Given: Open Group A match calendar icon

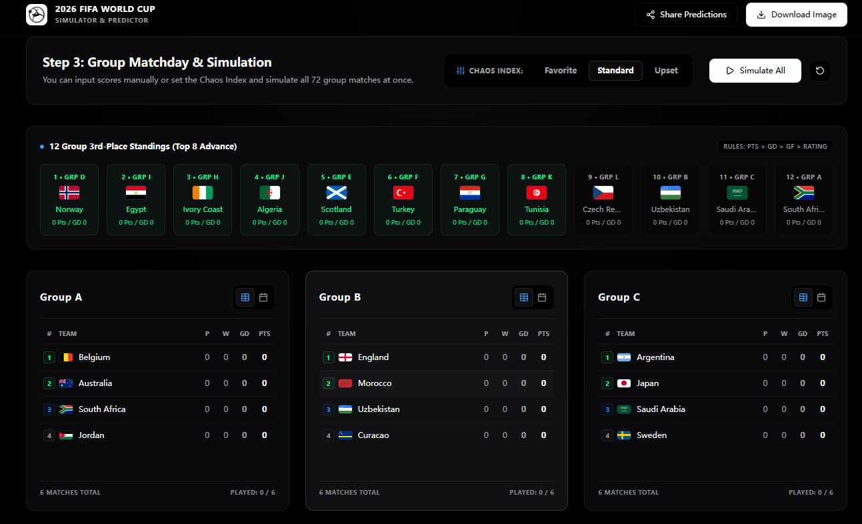Looking at the screenshot, I should point(263,297).
